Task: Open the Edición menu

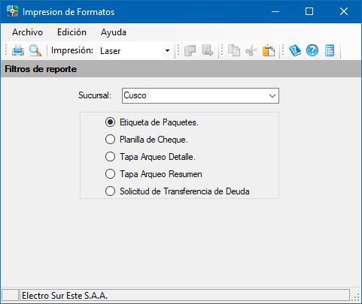Action: pos(71,32)
